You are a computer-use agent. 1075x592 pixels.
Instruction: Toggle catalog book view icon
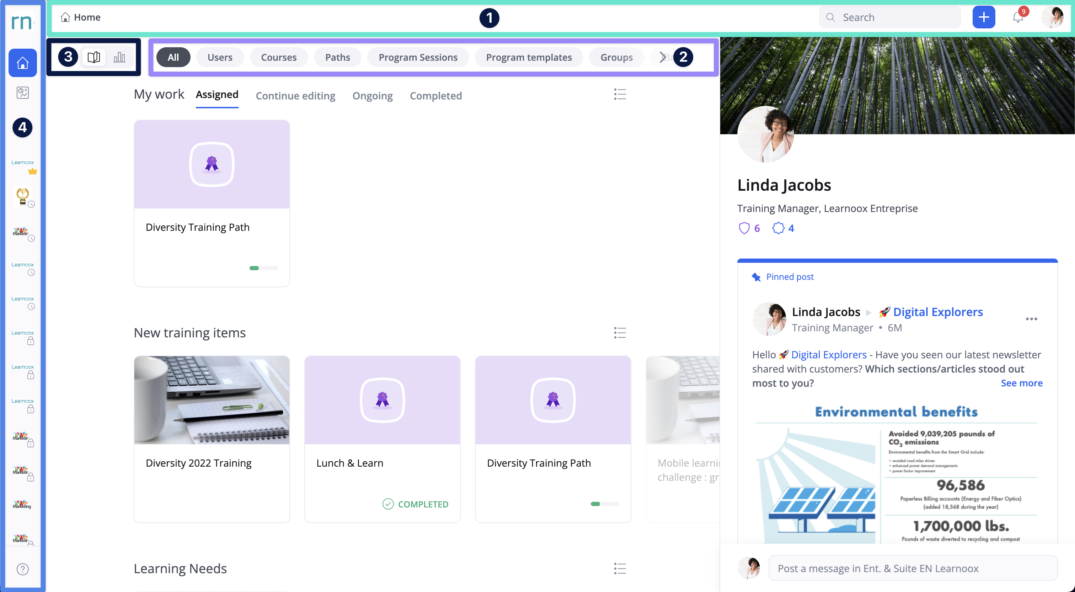coord(94,57)
